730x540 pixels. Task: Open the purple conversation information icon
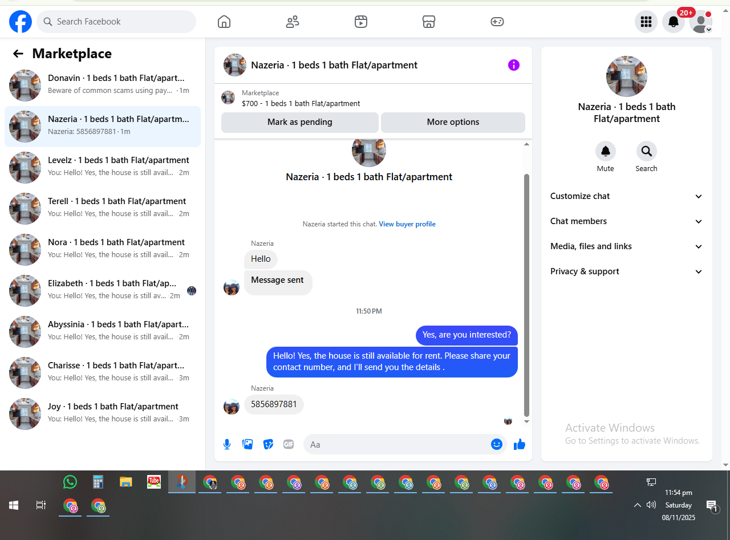pos(514,65)
